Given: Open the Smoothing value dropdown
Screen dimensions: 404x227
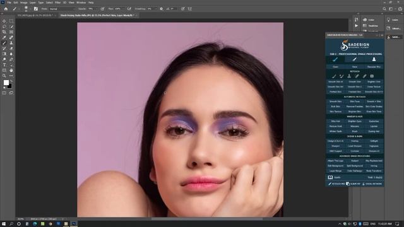Looking at the screenshot, I should click(x=156, y=9).
